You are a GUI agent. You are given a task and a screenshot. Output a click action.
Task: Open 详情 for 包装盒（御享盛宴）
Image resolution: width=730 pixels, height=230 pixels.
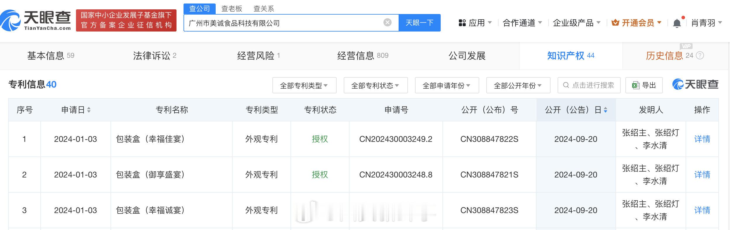tap(702, 175)
